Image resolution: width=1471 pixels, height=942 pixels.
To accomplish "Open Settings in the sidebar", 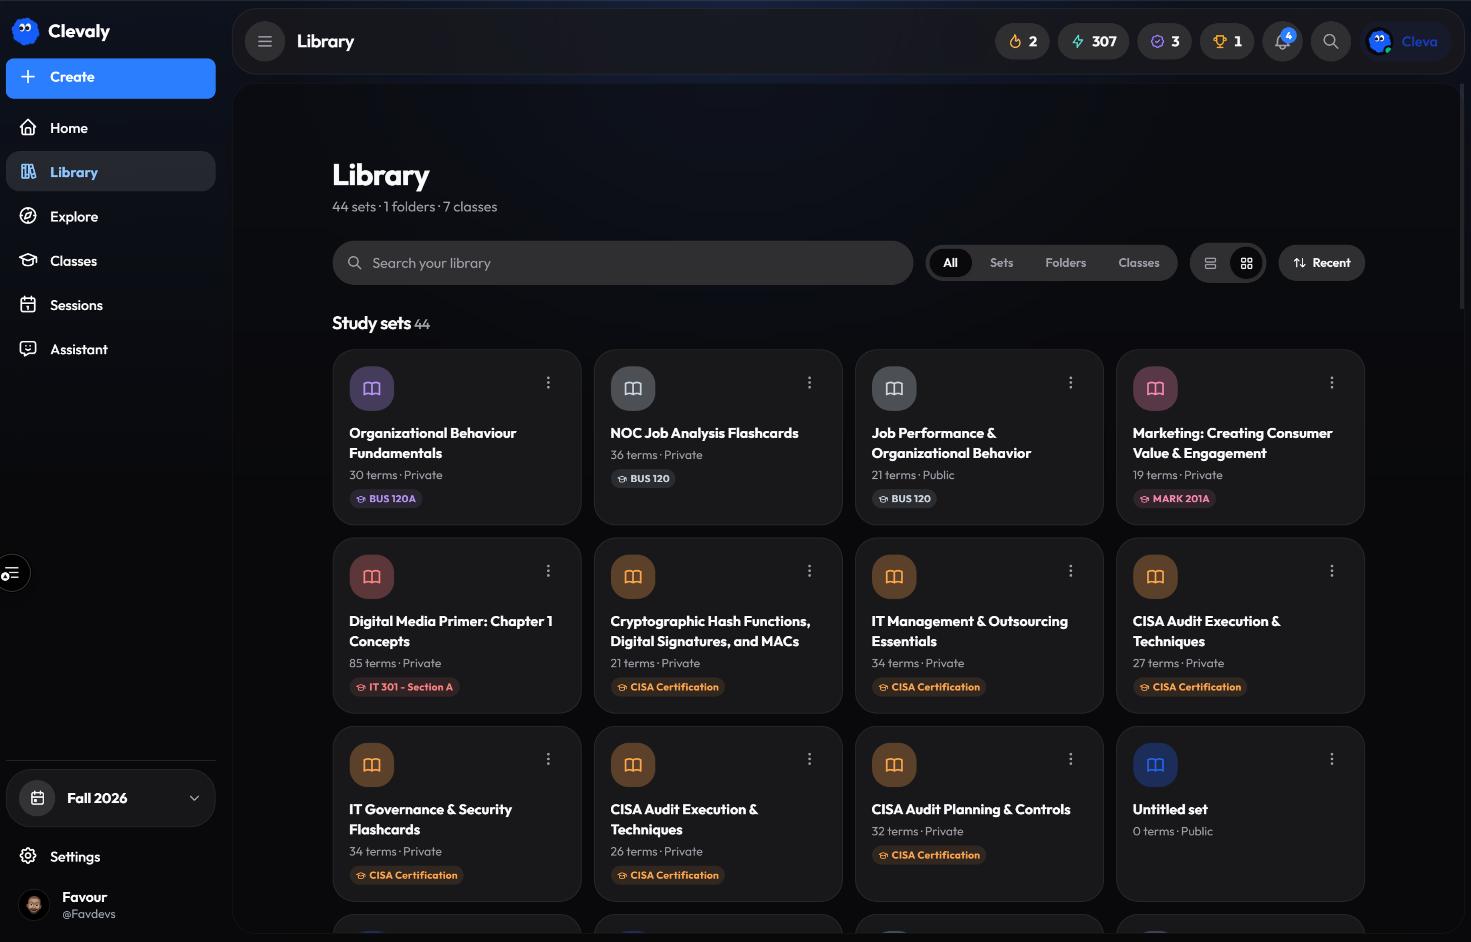I will pyautogui.click(x=111, y=856).
